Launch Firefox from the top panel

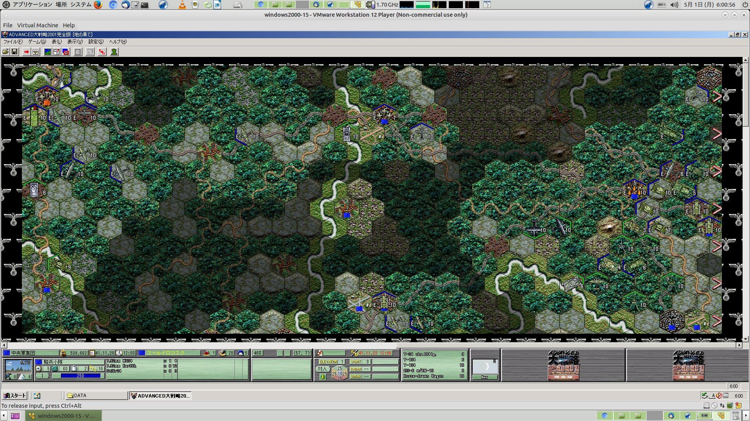pyautogui.click(x=98, y=5)
